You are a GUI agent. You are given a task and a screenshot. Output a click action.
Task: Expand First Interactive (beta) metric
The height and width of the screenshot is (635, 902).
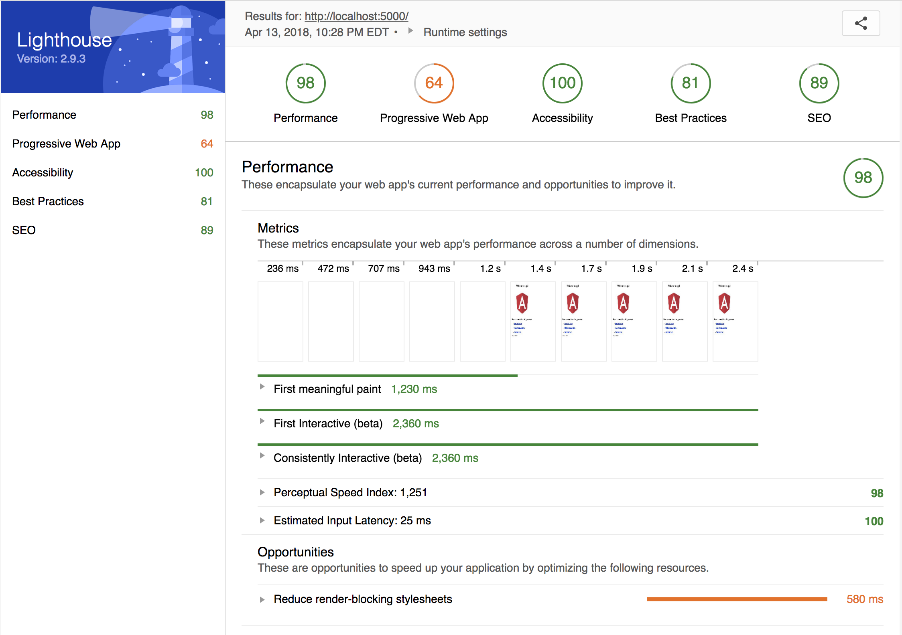click(x=262, y=421)
